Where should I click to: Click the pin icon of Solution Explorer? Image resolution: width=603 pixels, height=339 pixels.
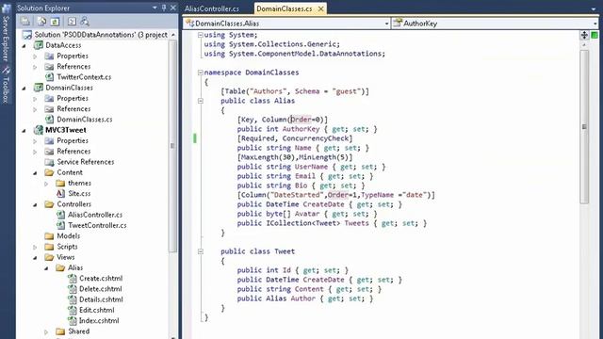pos(164,8)
